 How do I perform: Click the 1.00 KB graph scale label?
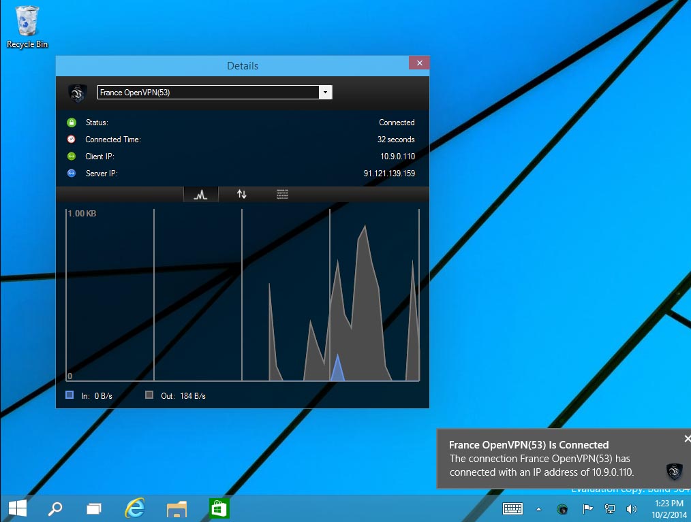point(82,214)
